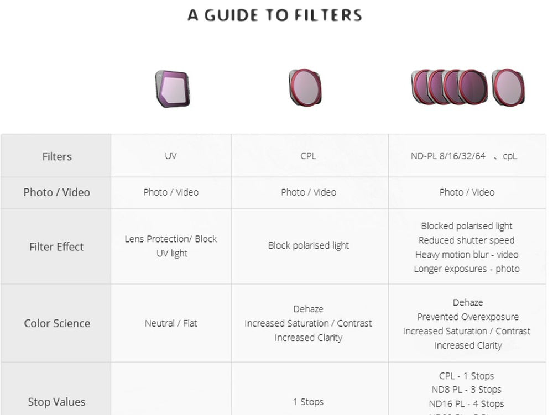Click 'ND16 PL - 4 Stops' text
This screenshot has height=415, width=553.
pos(466,404)
